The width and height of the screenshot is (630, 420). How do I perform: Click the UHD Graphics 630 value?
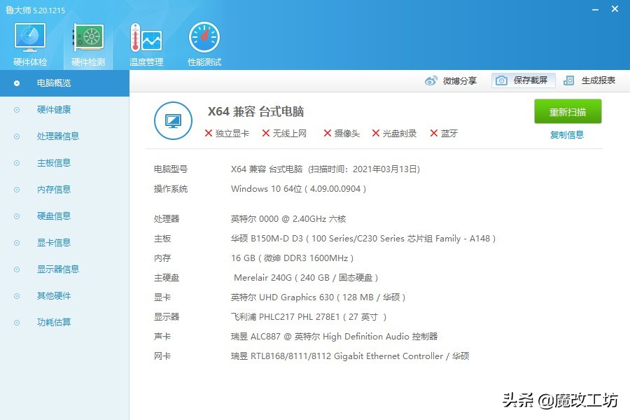coord(318,297)
